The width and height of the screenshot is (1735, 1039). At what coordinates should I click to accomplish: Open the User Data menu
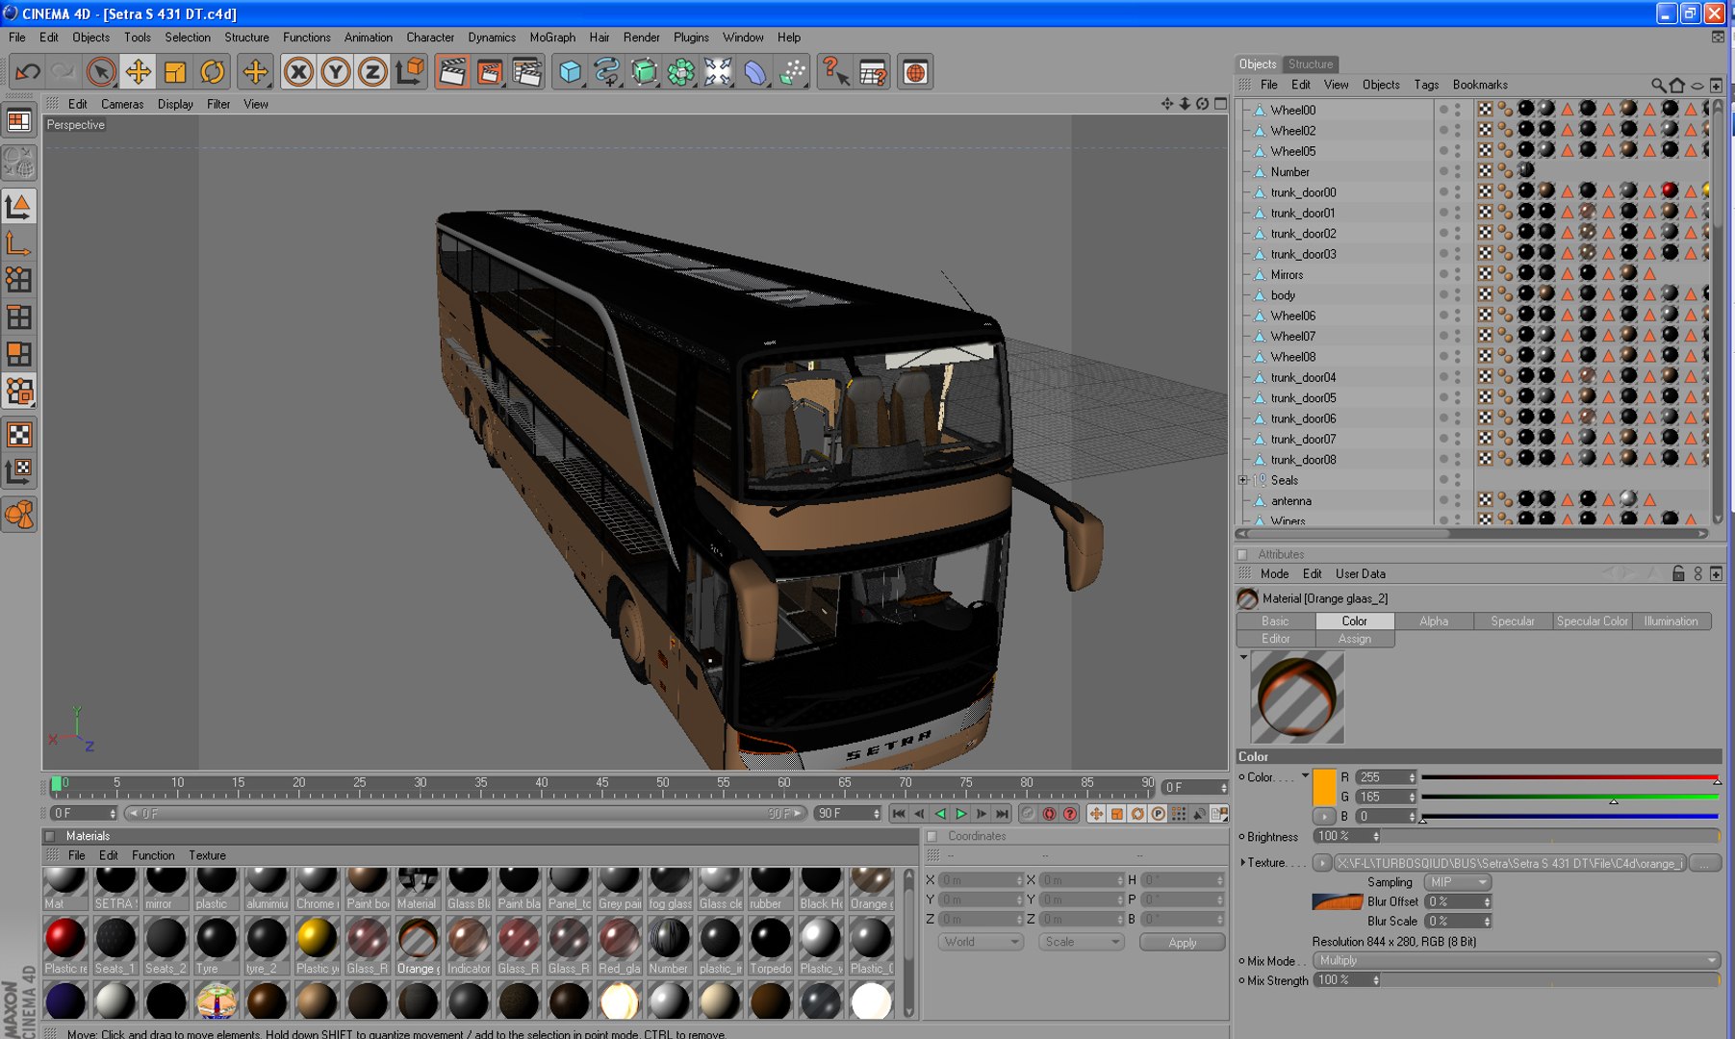click(1360, 573)
